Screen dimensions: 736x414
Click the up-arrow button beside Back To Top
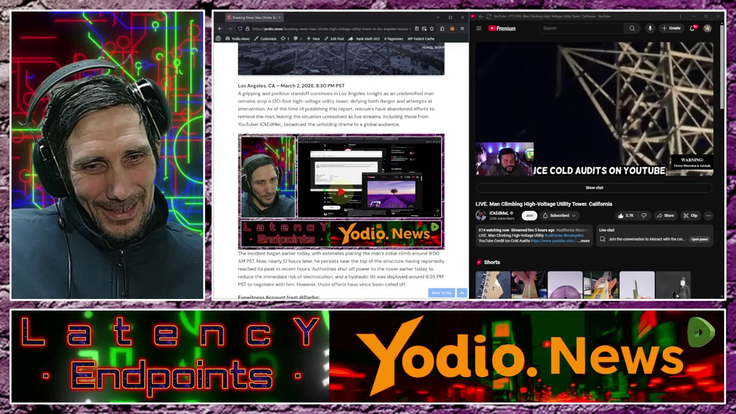[x=462, y=293]
